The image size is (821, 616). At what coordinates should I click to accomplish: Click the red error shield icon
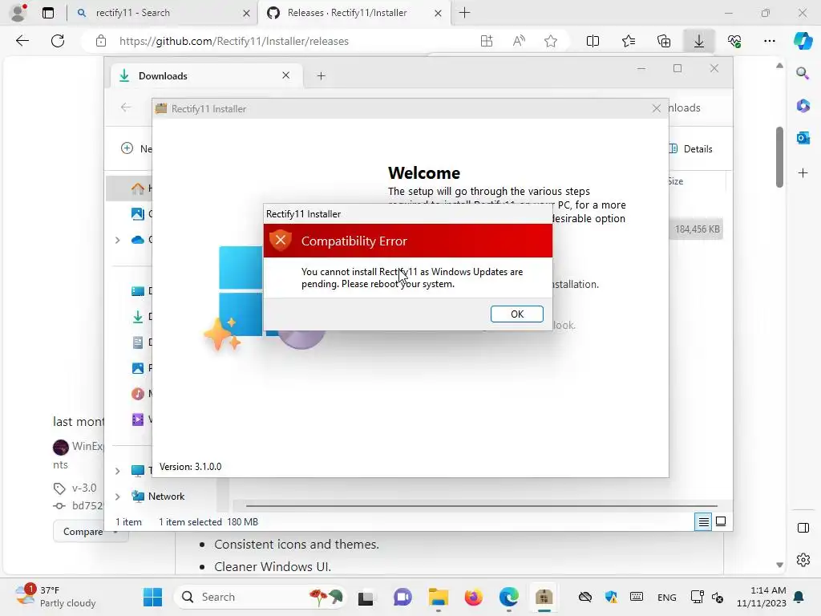pos(281,241)
